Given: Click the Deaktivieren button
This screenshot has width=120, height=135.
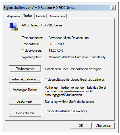Looking at the screenshot, I should (25, 101).
